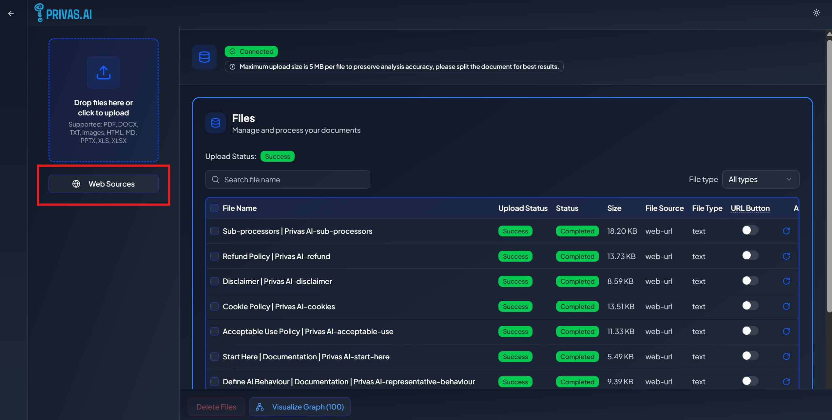Toggle URL button for Cookie Policy row
This screenshot has width=832, height=420.
click(750, 306)
